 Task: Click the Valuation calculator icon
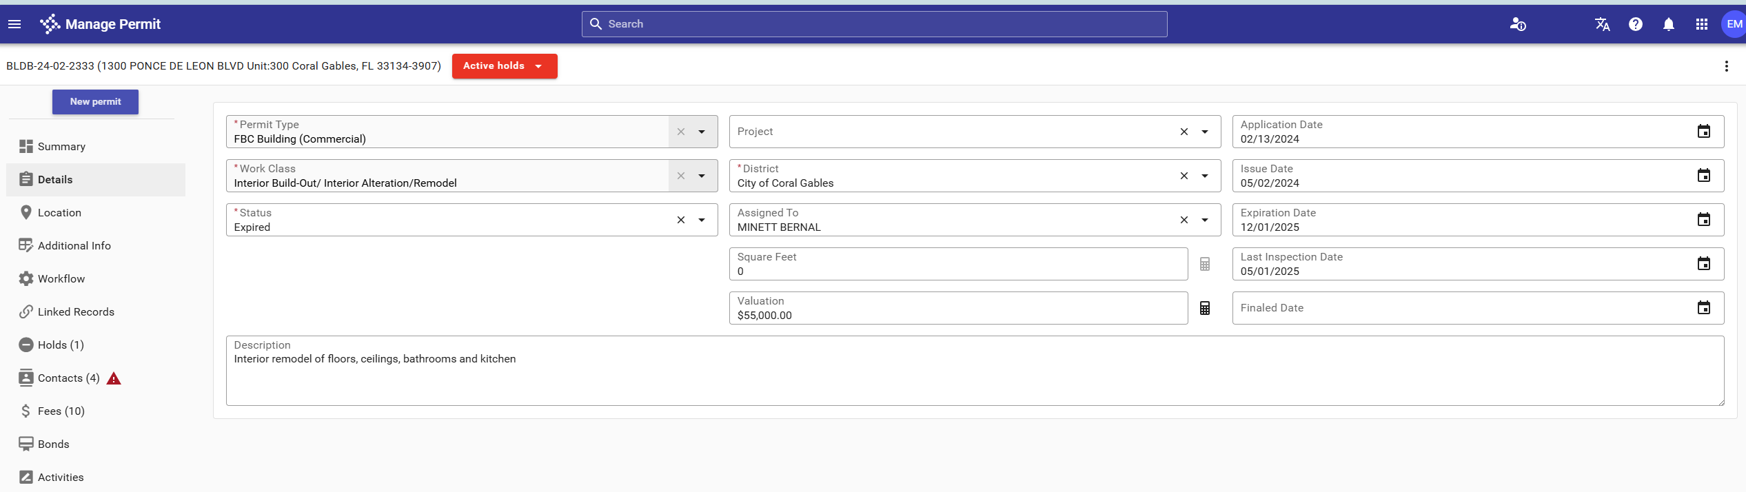tap(1204, 308)
